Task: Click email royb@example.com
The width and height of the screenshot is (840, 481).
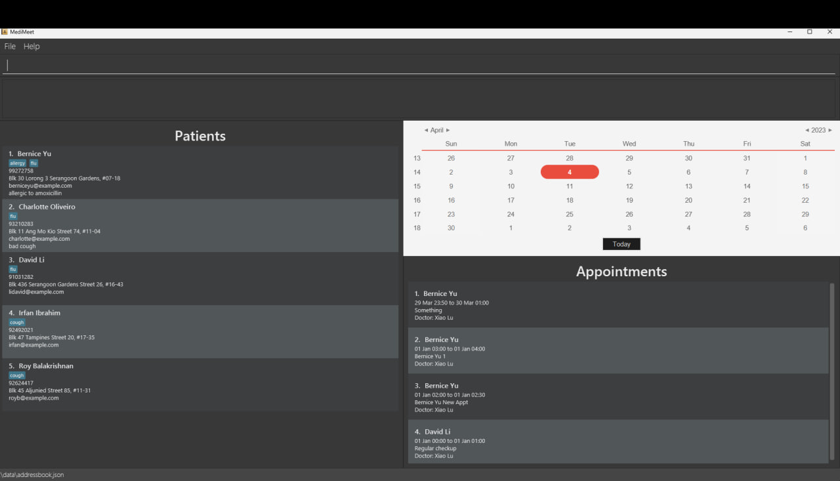Action: click(x=33, y=398)
